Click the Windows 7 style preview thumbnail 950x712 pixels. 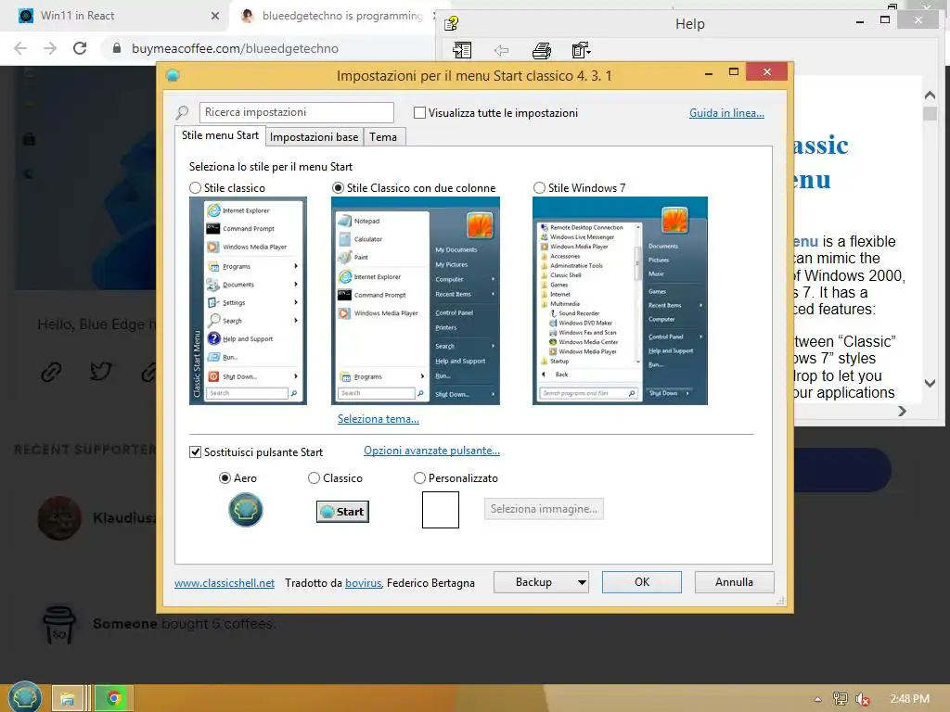[620, 300]
